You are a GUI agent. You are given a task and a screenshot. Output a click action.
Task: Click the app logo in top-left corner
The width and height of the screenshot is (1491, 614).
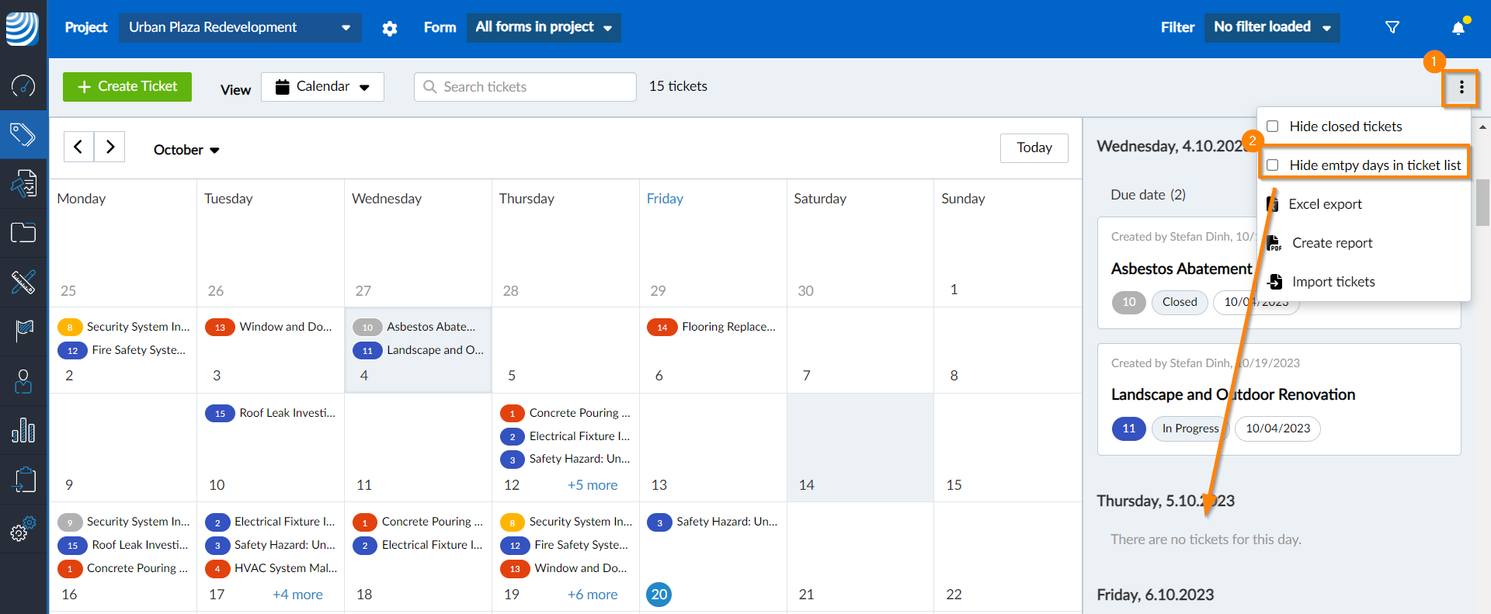[x=23, y=29]
